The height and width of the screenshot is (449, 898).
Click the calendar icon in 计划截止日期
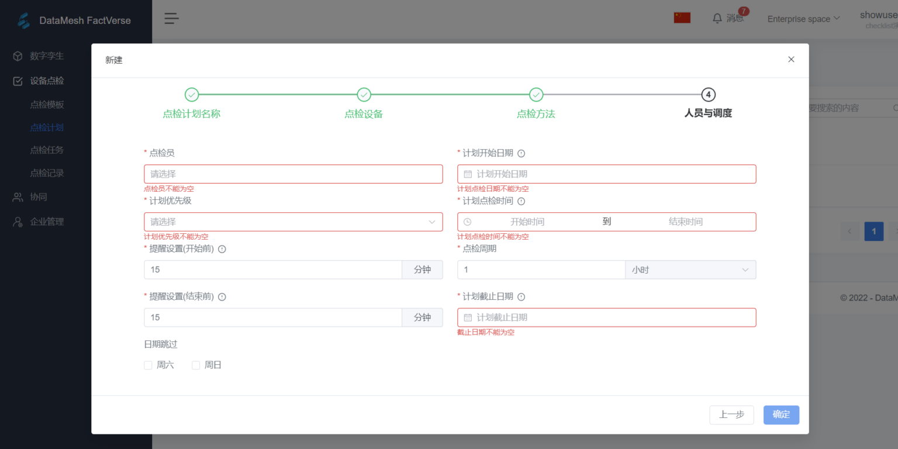pyautogui.click(x=467, y=317)
